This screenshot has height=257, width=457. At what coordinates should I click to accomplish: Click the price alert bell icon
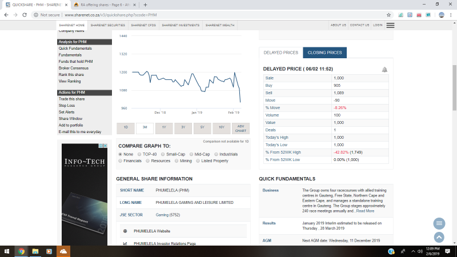(x=384, y=70)
